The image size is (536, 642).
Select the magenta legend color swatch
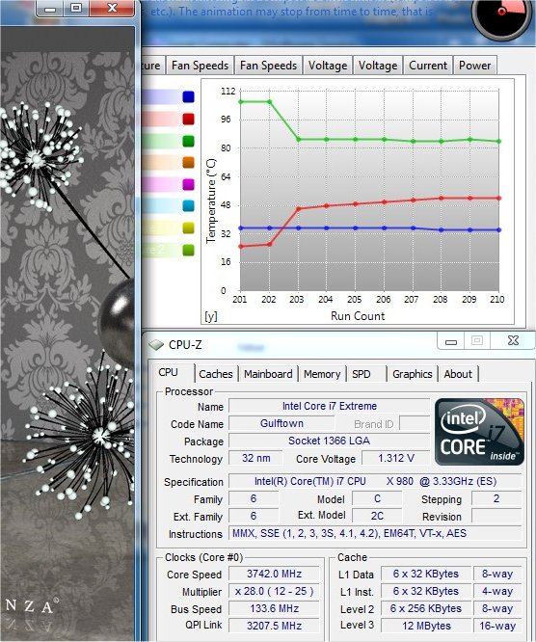[x=188, y=184]
